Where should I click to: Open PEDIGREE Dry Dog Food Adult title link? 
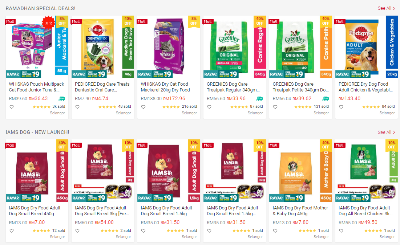(x=365, y=87)
